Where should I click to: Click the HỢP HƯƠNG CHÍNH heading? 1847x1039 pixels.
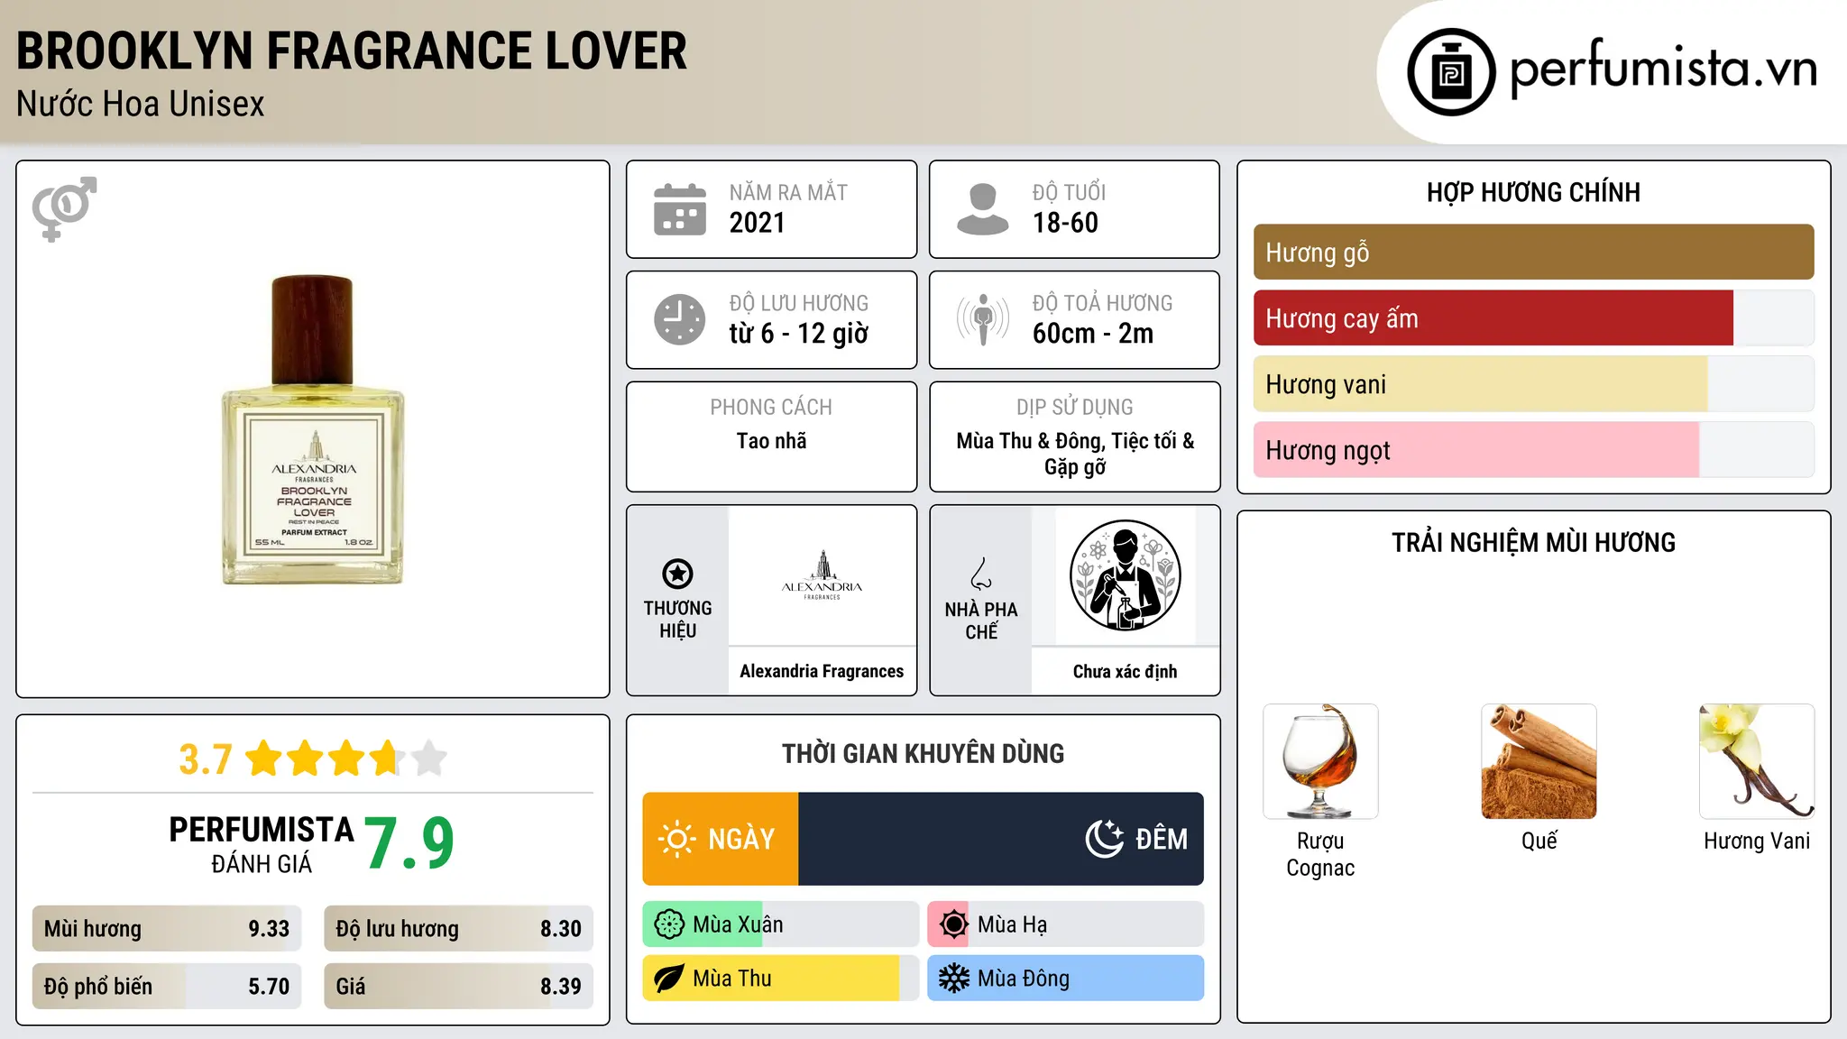tap(1533, 193)
